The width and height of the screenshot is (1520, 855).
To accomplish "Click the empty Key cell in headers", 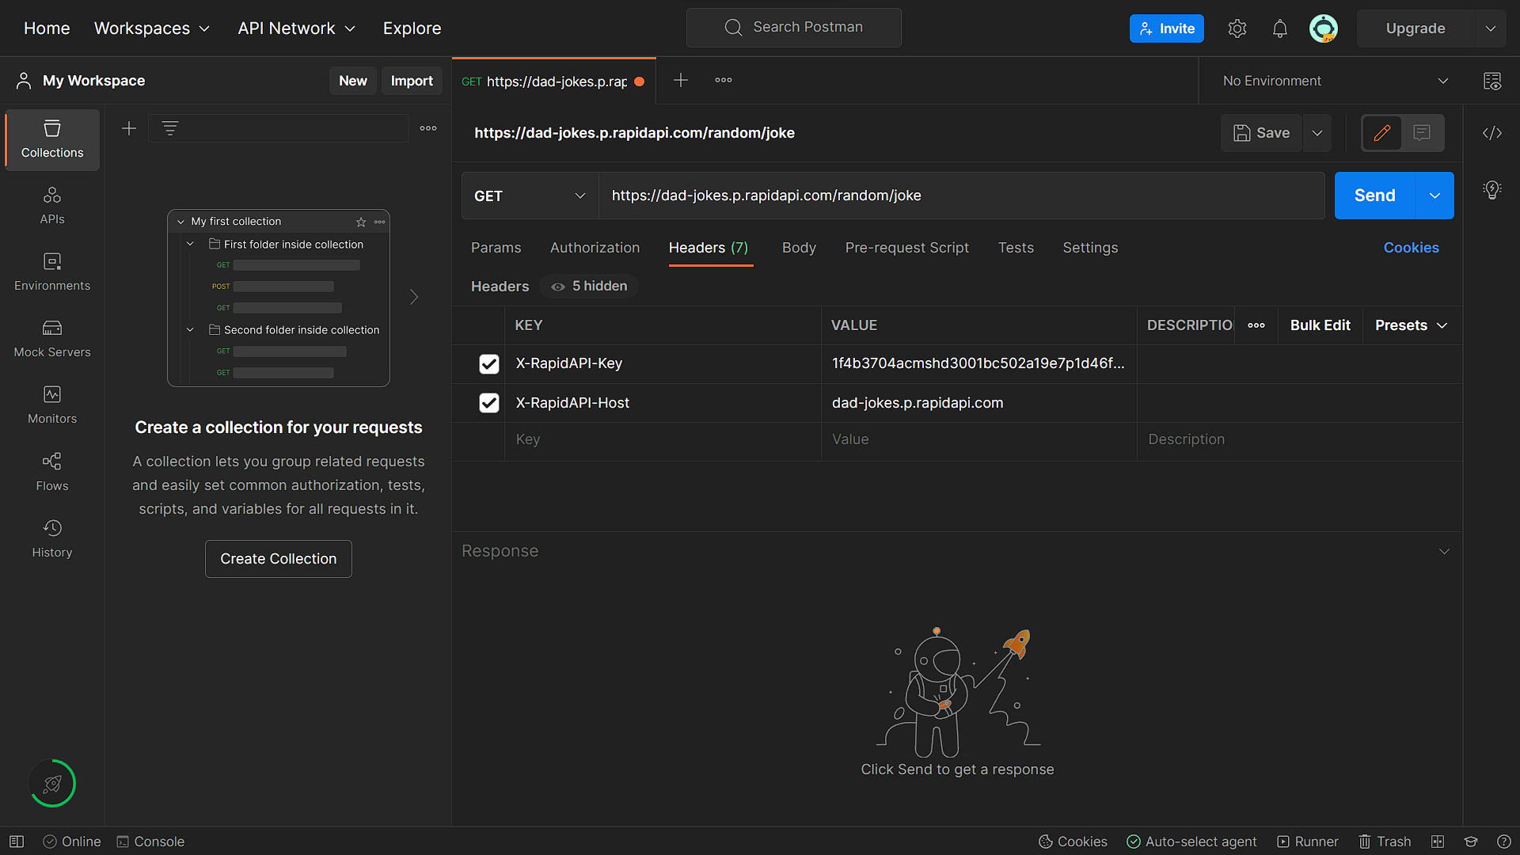I will click(x=663, y=439).
